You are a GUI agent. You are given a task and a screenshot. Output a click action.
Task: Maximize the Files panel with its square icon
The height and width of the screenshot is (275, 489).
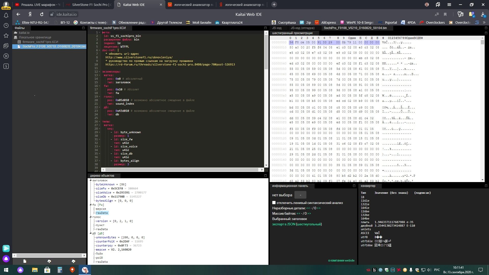83,28
